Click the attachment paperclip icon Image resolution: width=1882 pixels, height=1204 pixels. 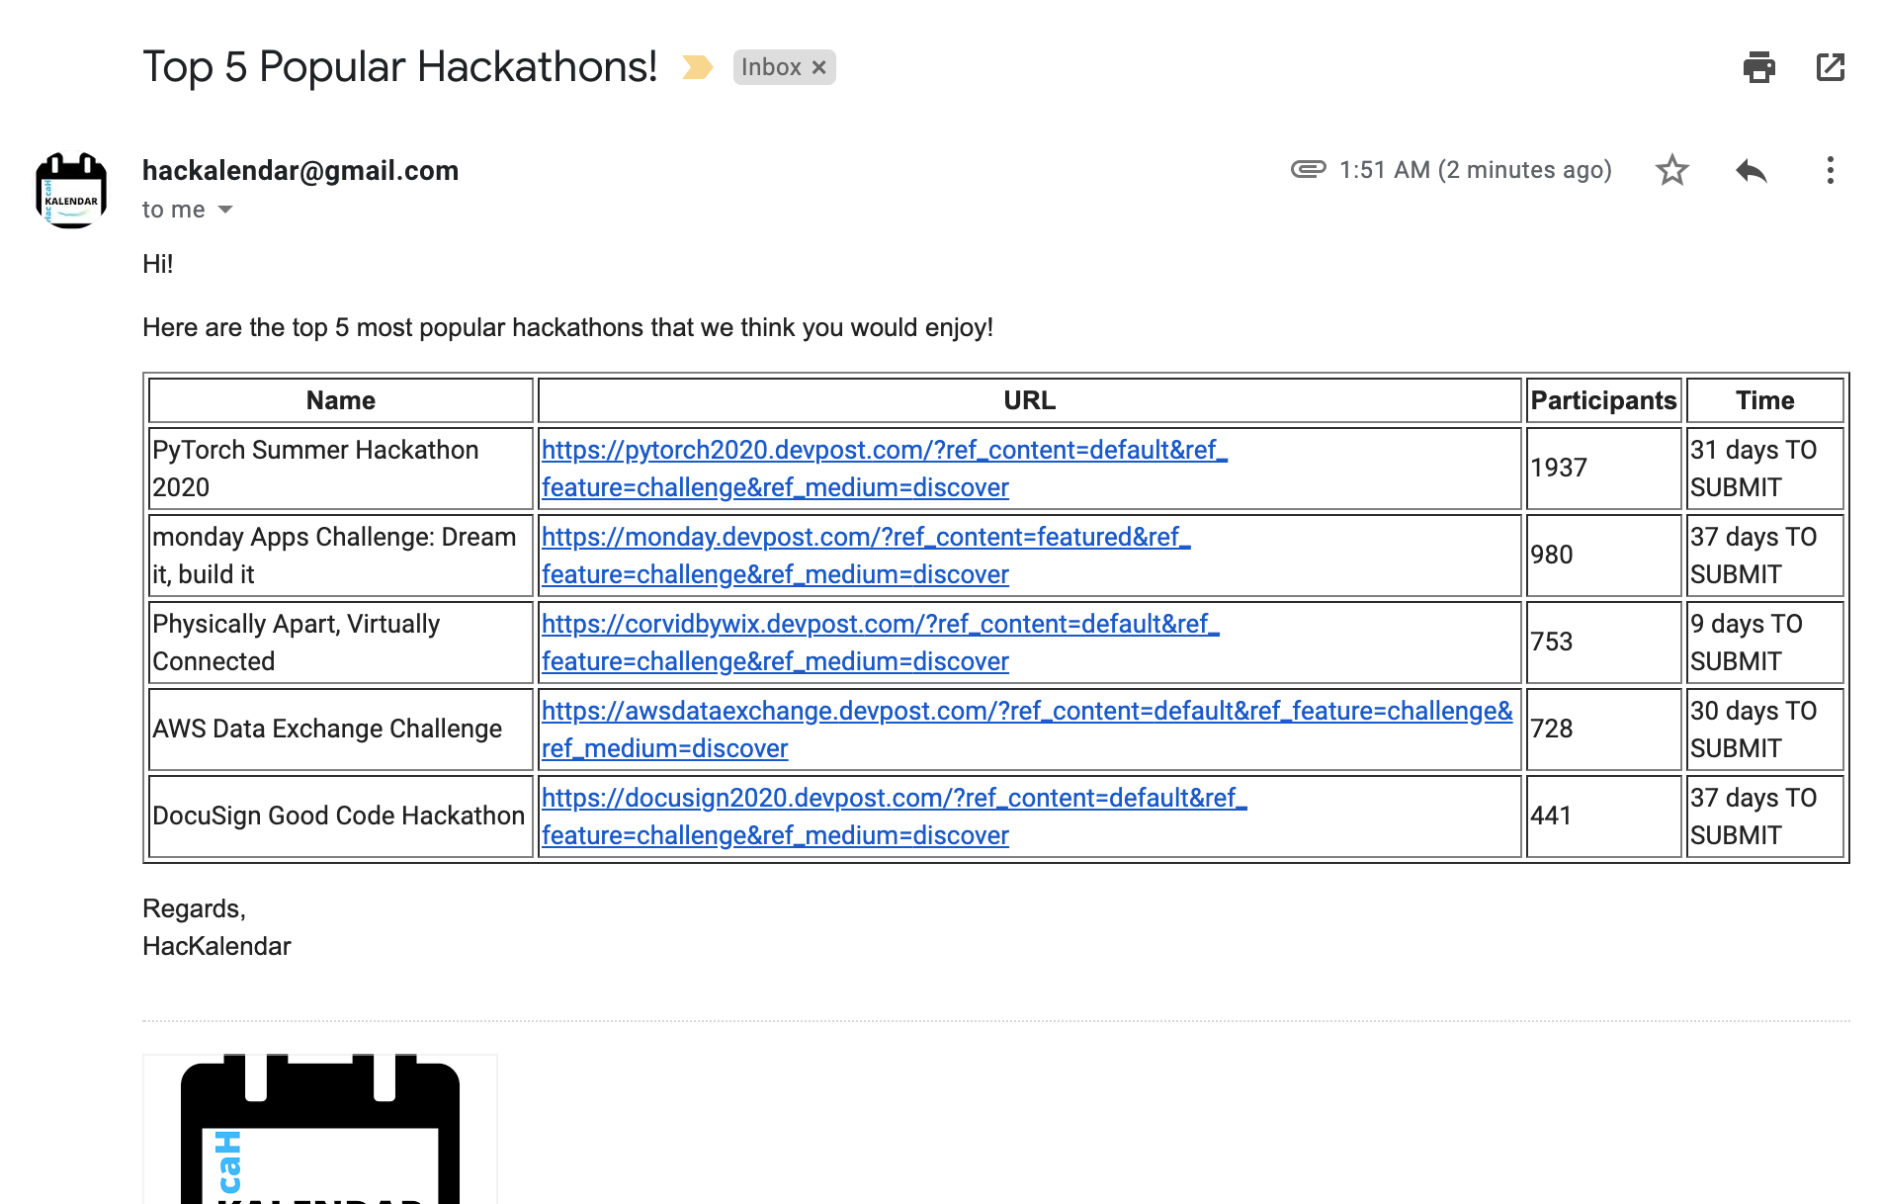tap(1308, 169)
